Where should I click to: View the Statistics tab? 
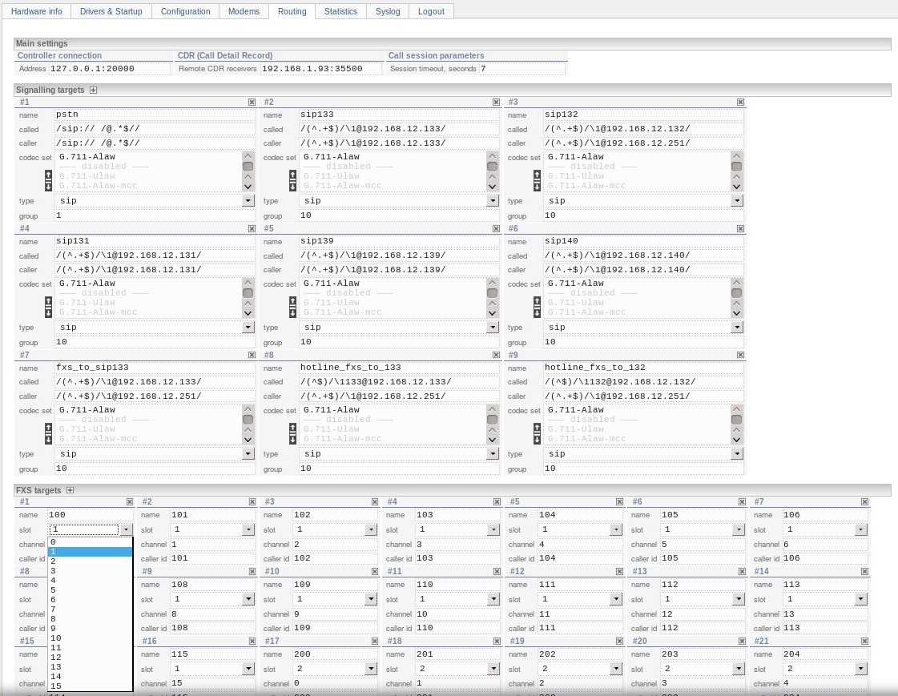(x=340, y=11)
